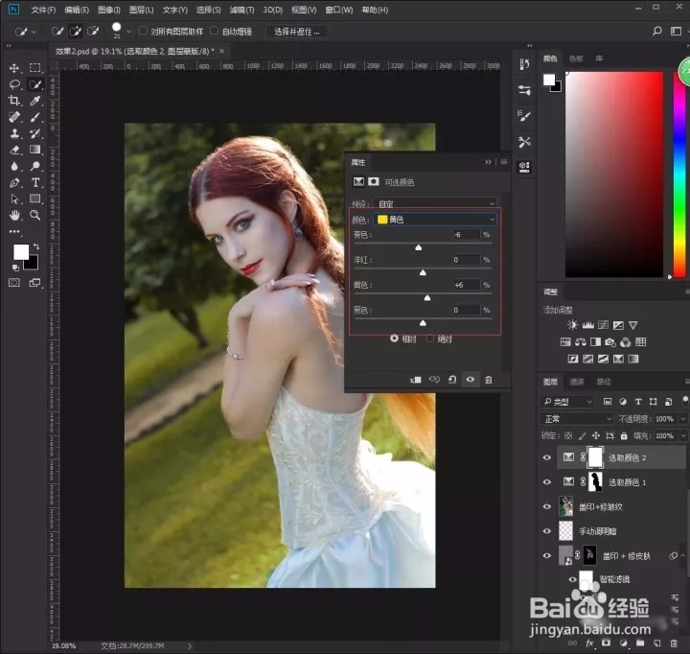Clip adjustment to layer below icon
The height and width of the screenshot is (654, 690).
pyautogui.click(x=415, y=380)
